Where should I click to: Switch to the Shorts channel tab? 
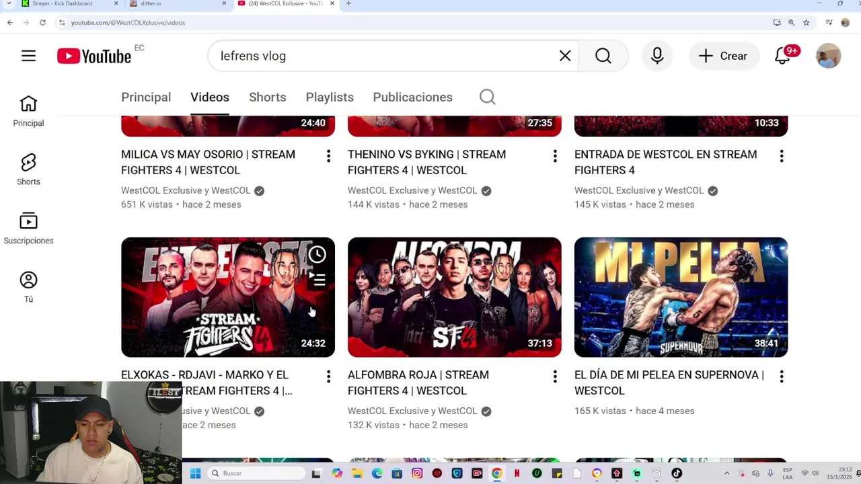(268, 97)
